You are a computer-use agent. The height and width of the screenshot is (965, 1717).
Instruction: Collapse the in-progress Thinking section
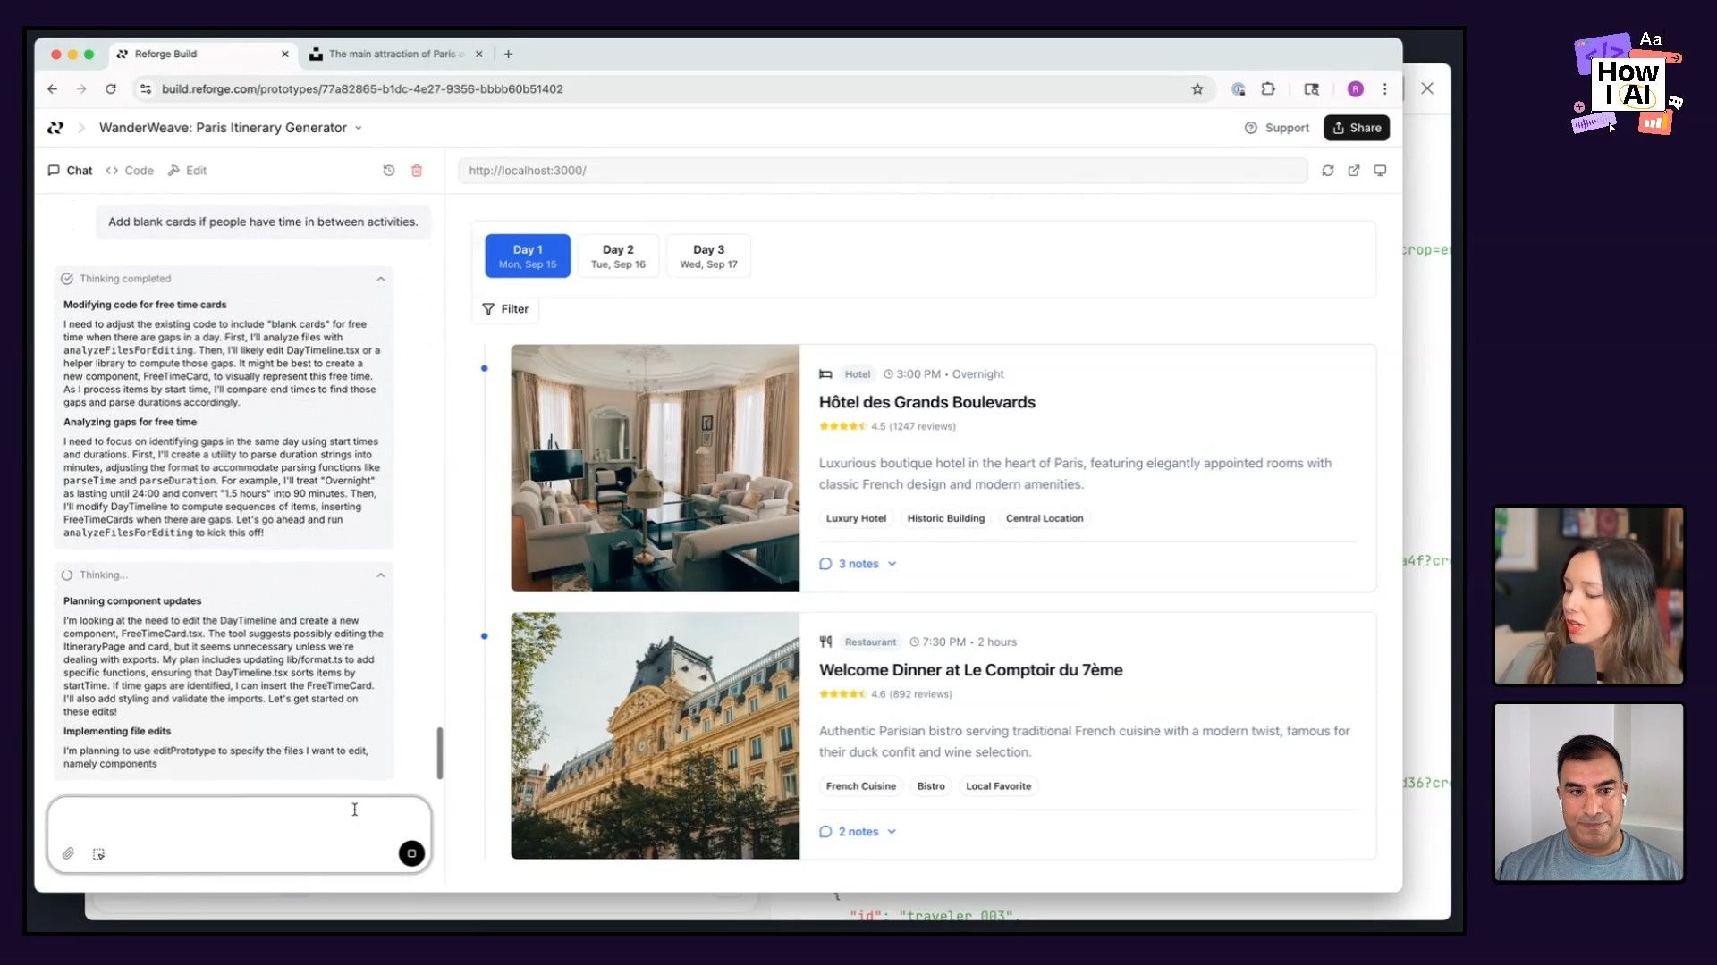(381, 575)
